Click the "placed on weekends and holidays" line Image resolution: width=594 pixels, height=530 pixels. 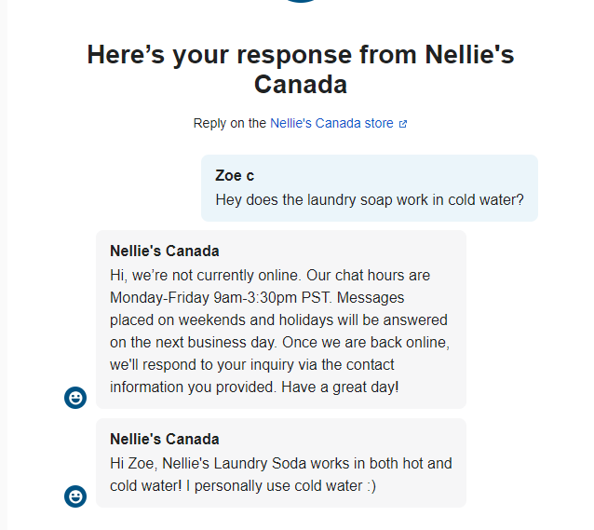[279, 320]
